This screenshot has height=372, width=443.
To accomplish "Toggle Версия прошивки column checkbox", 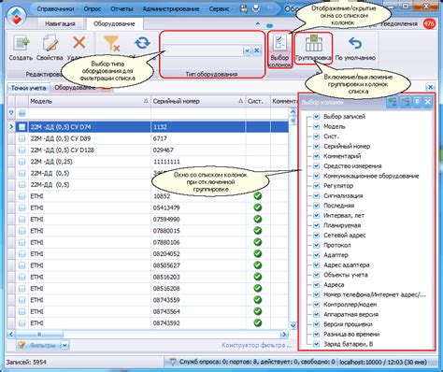I will (x=316, y=324).
